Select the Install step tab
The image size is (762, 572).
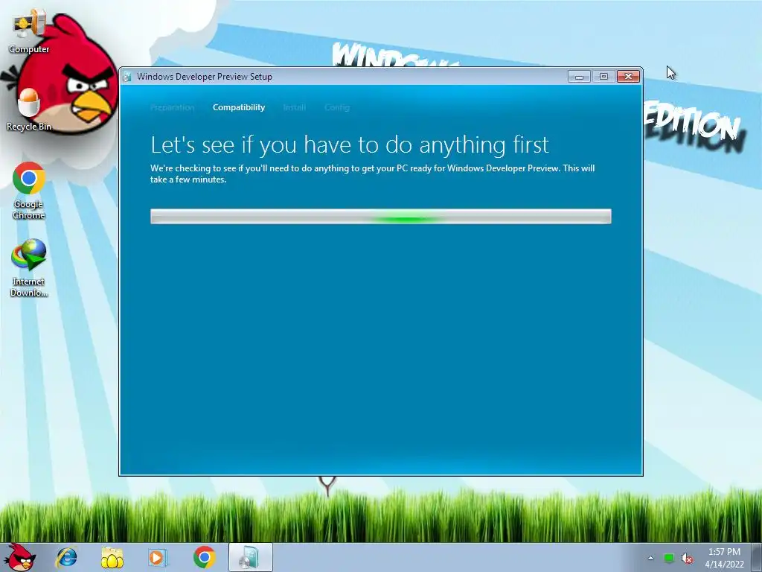point(295,107)
